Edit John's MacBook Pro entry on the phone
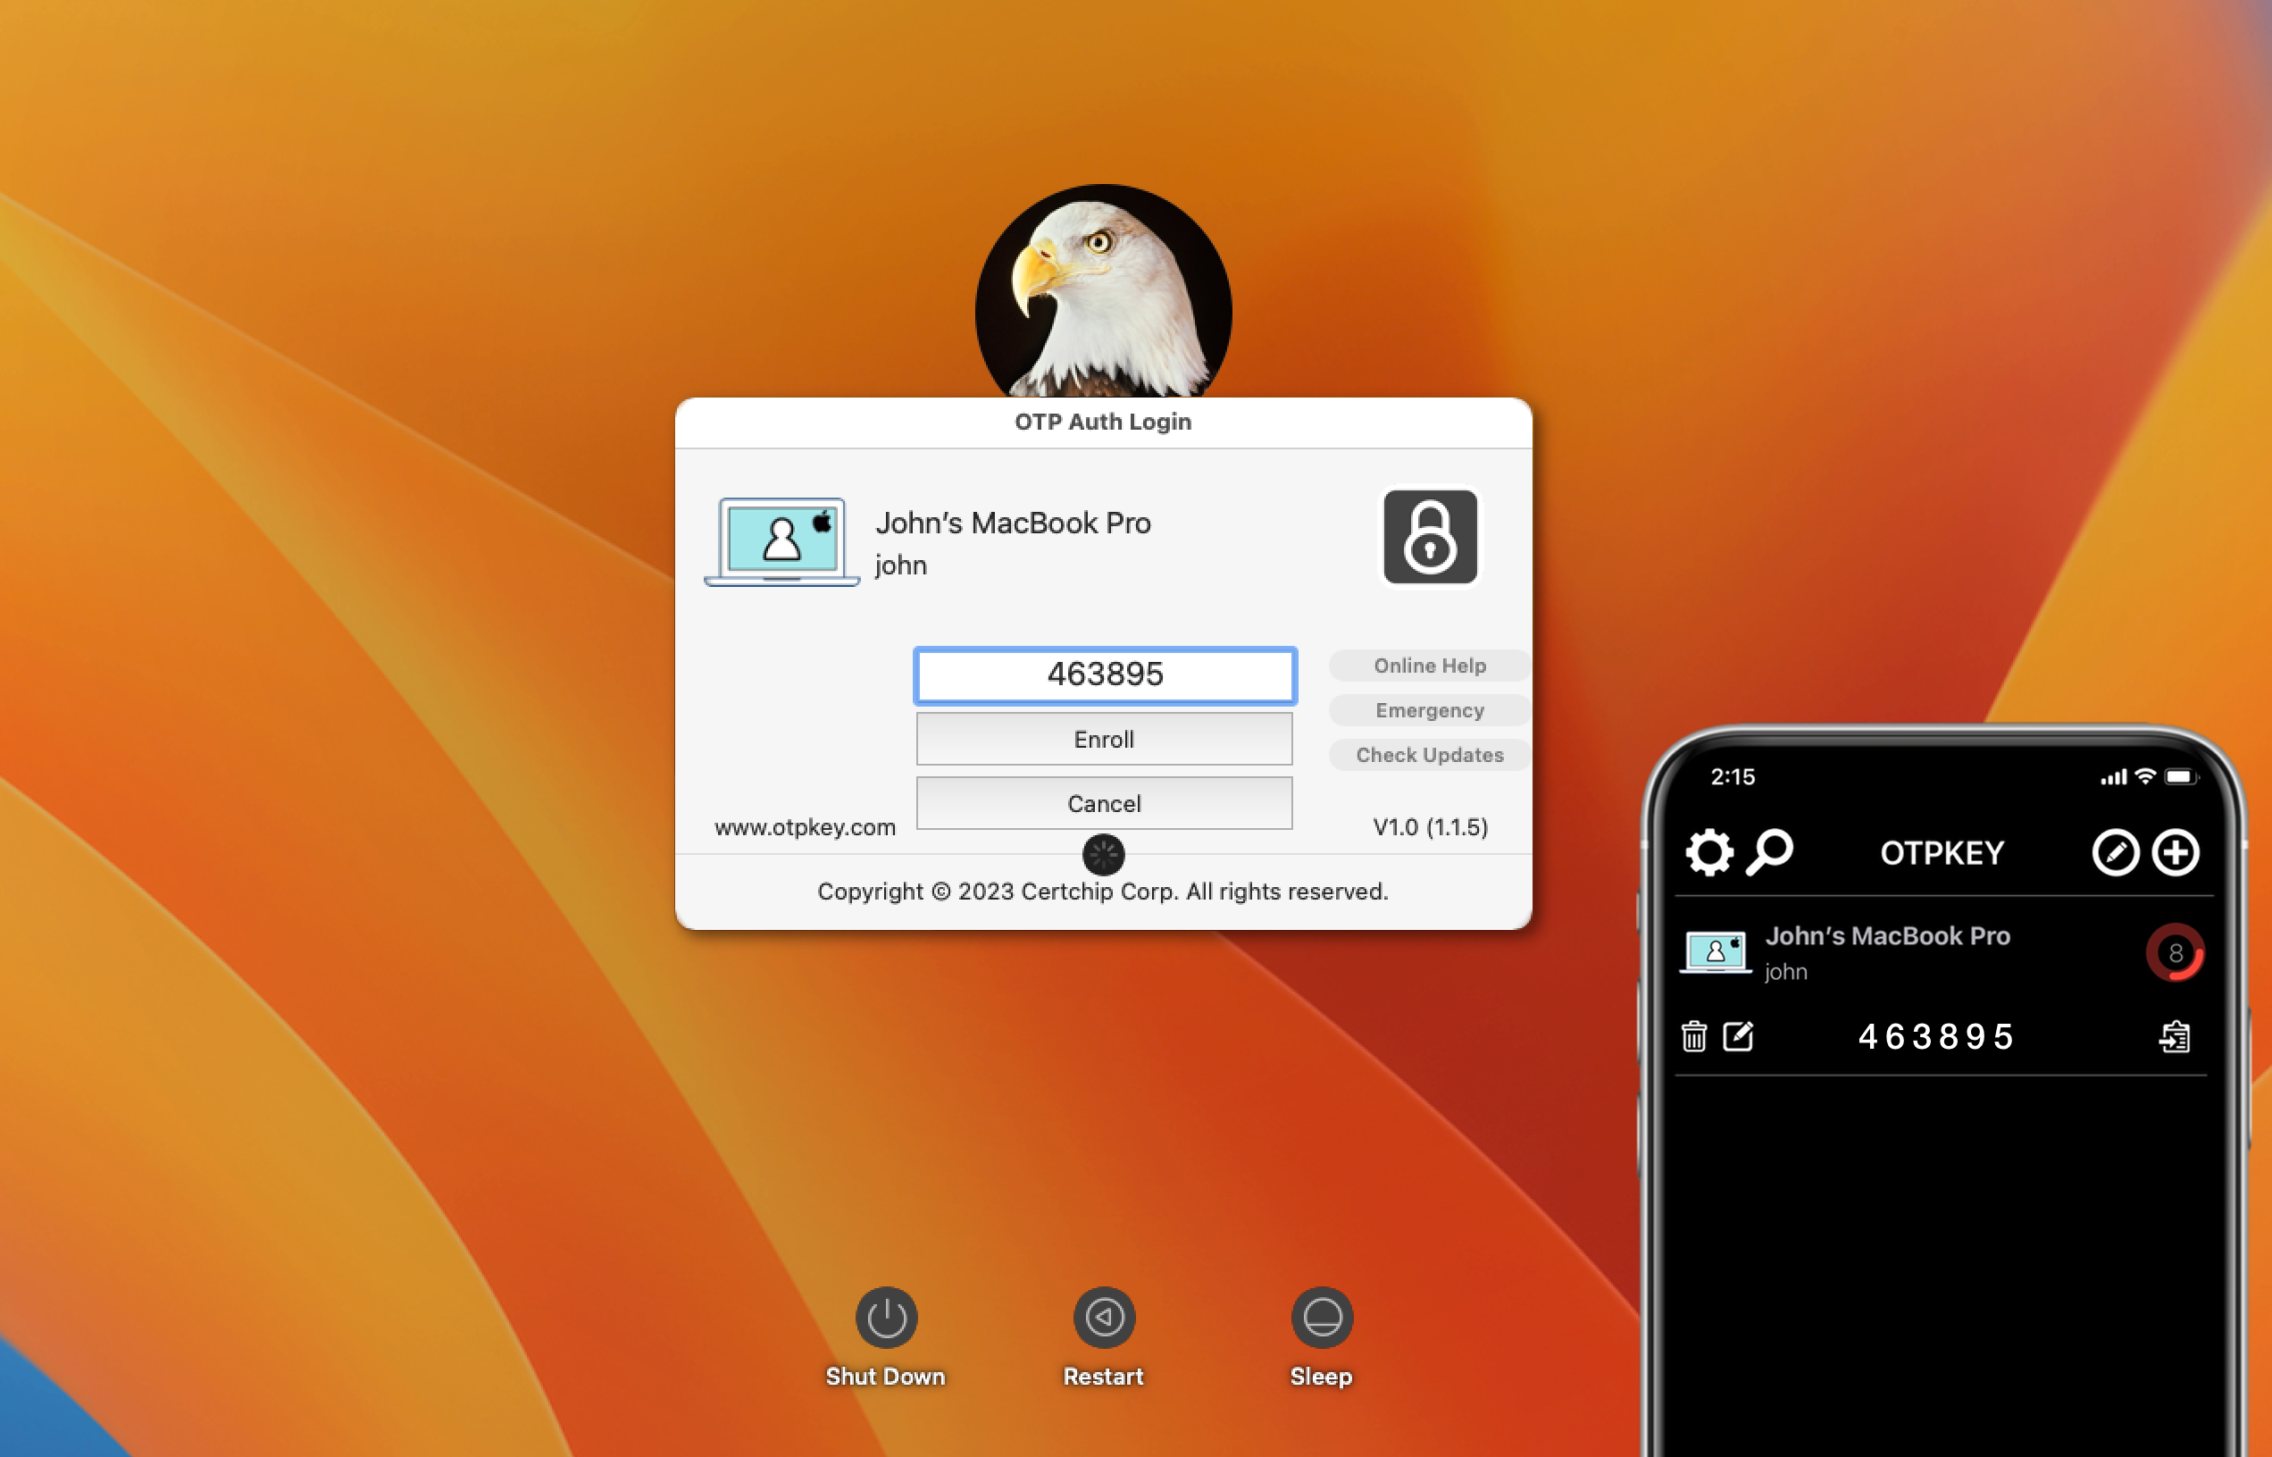The image size is (2272, 1457). click(1738, 1037)
